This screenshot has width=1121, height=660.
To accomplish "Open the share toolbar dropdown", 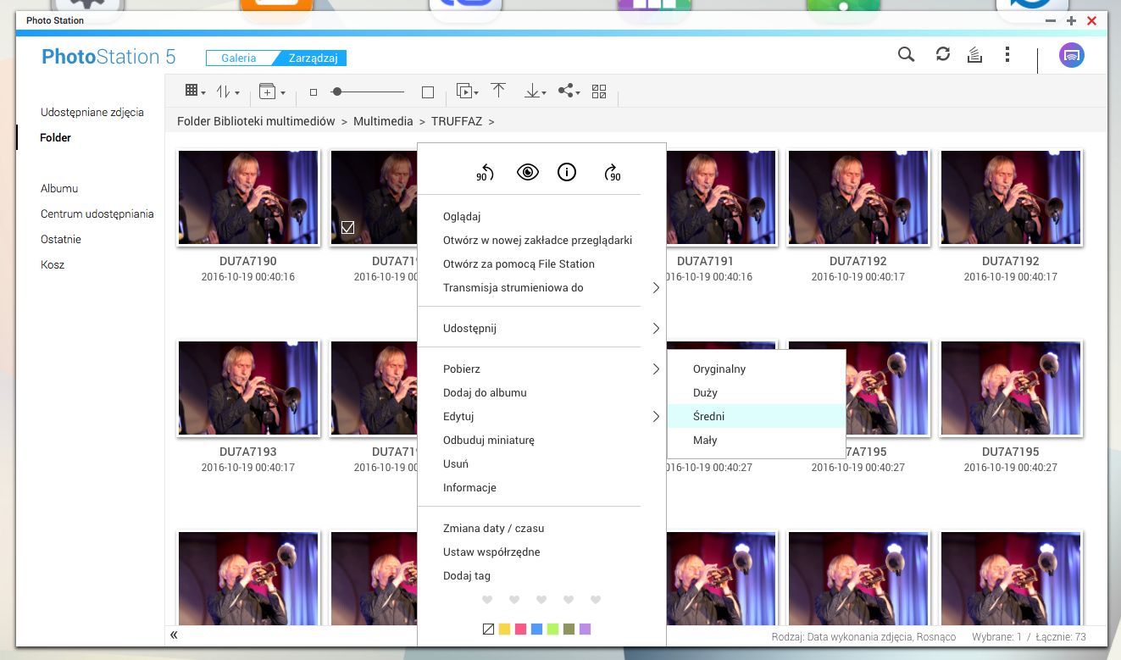I will tap(569, 92).
